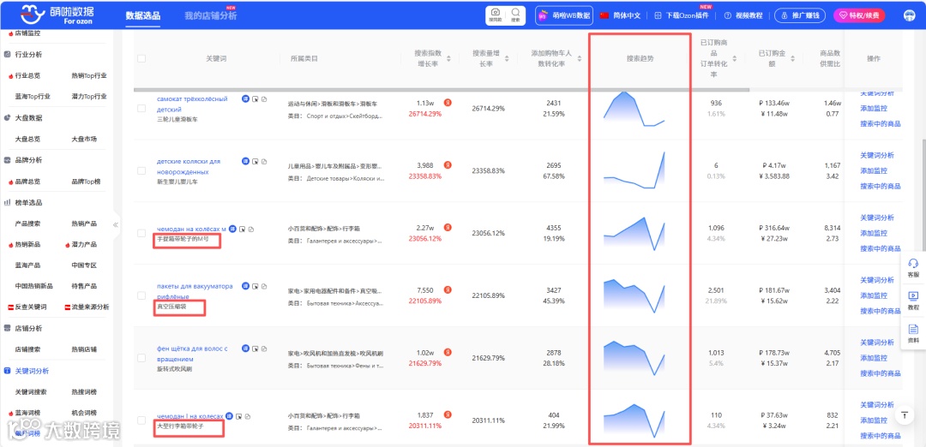Tick the checkbox for чемодан на колёсах м row

(141, 233)
